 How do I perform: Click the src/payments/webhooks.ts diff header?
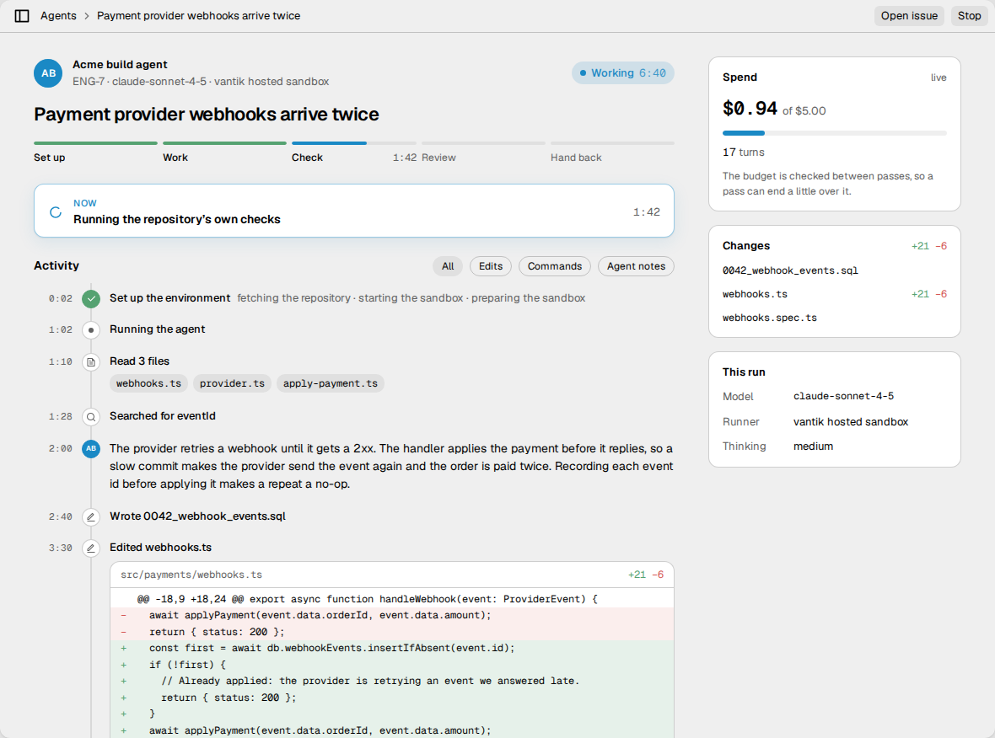pos(391,575)
